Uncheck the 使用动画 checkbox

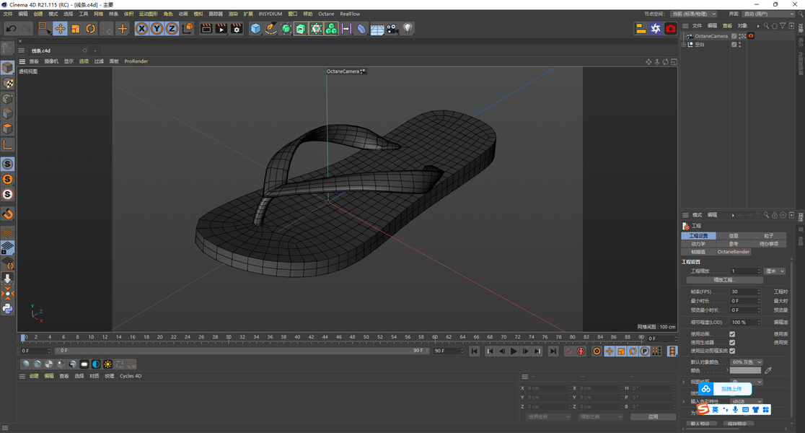pos(732,334)
